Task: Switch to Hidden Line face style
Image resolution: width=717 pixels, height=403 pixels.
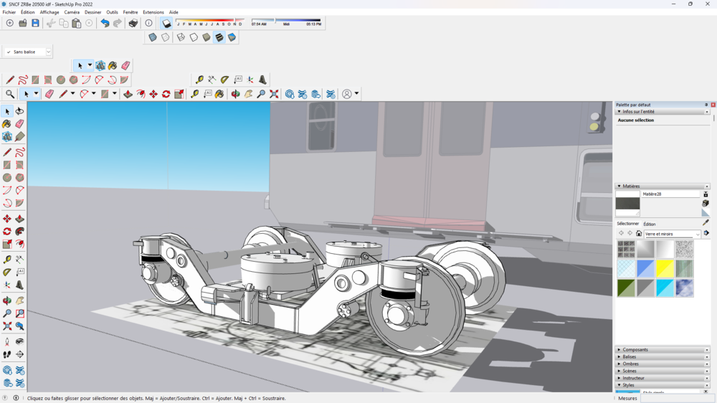Action: pyautogui.click(x=194, y=37)
